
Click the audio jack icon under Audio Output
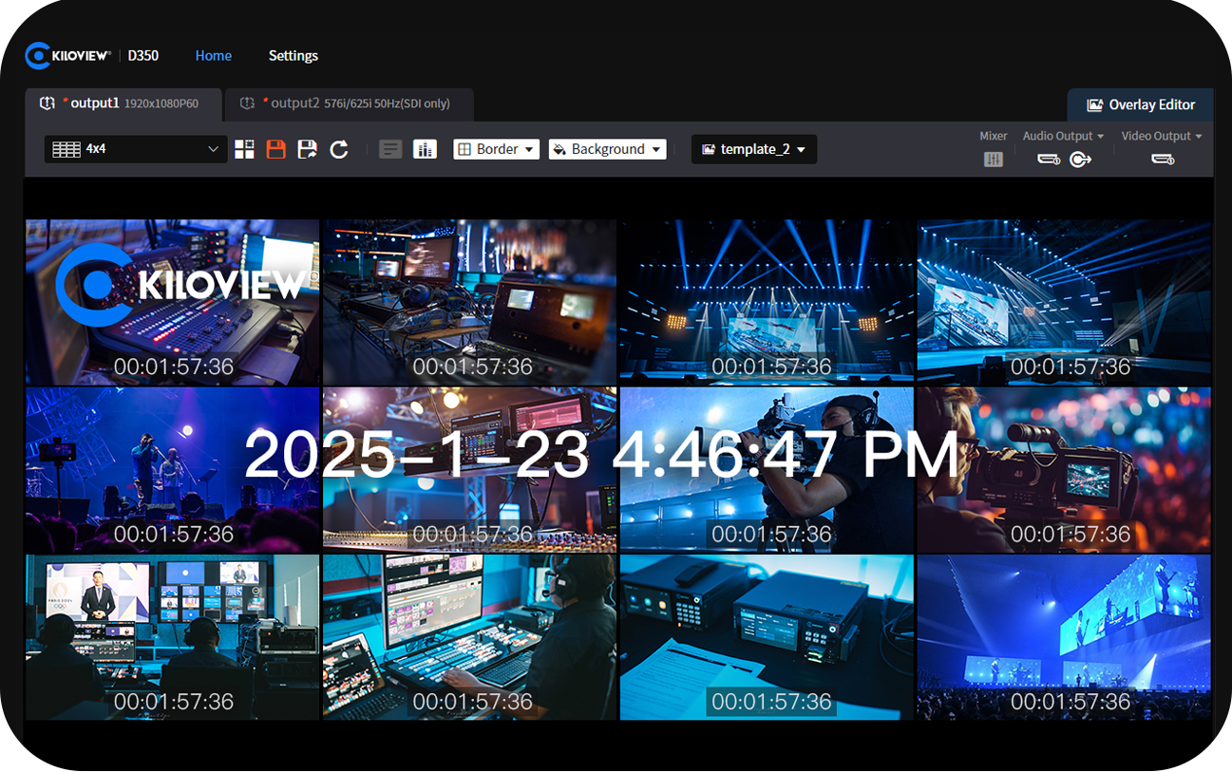pyautogui.click(x=1080, y=160)
